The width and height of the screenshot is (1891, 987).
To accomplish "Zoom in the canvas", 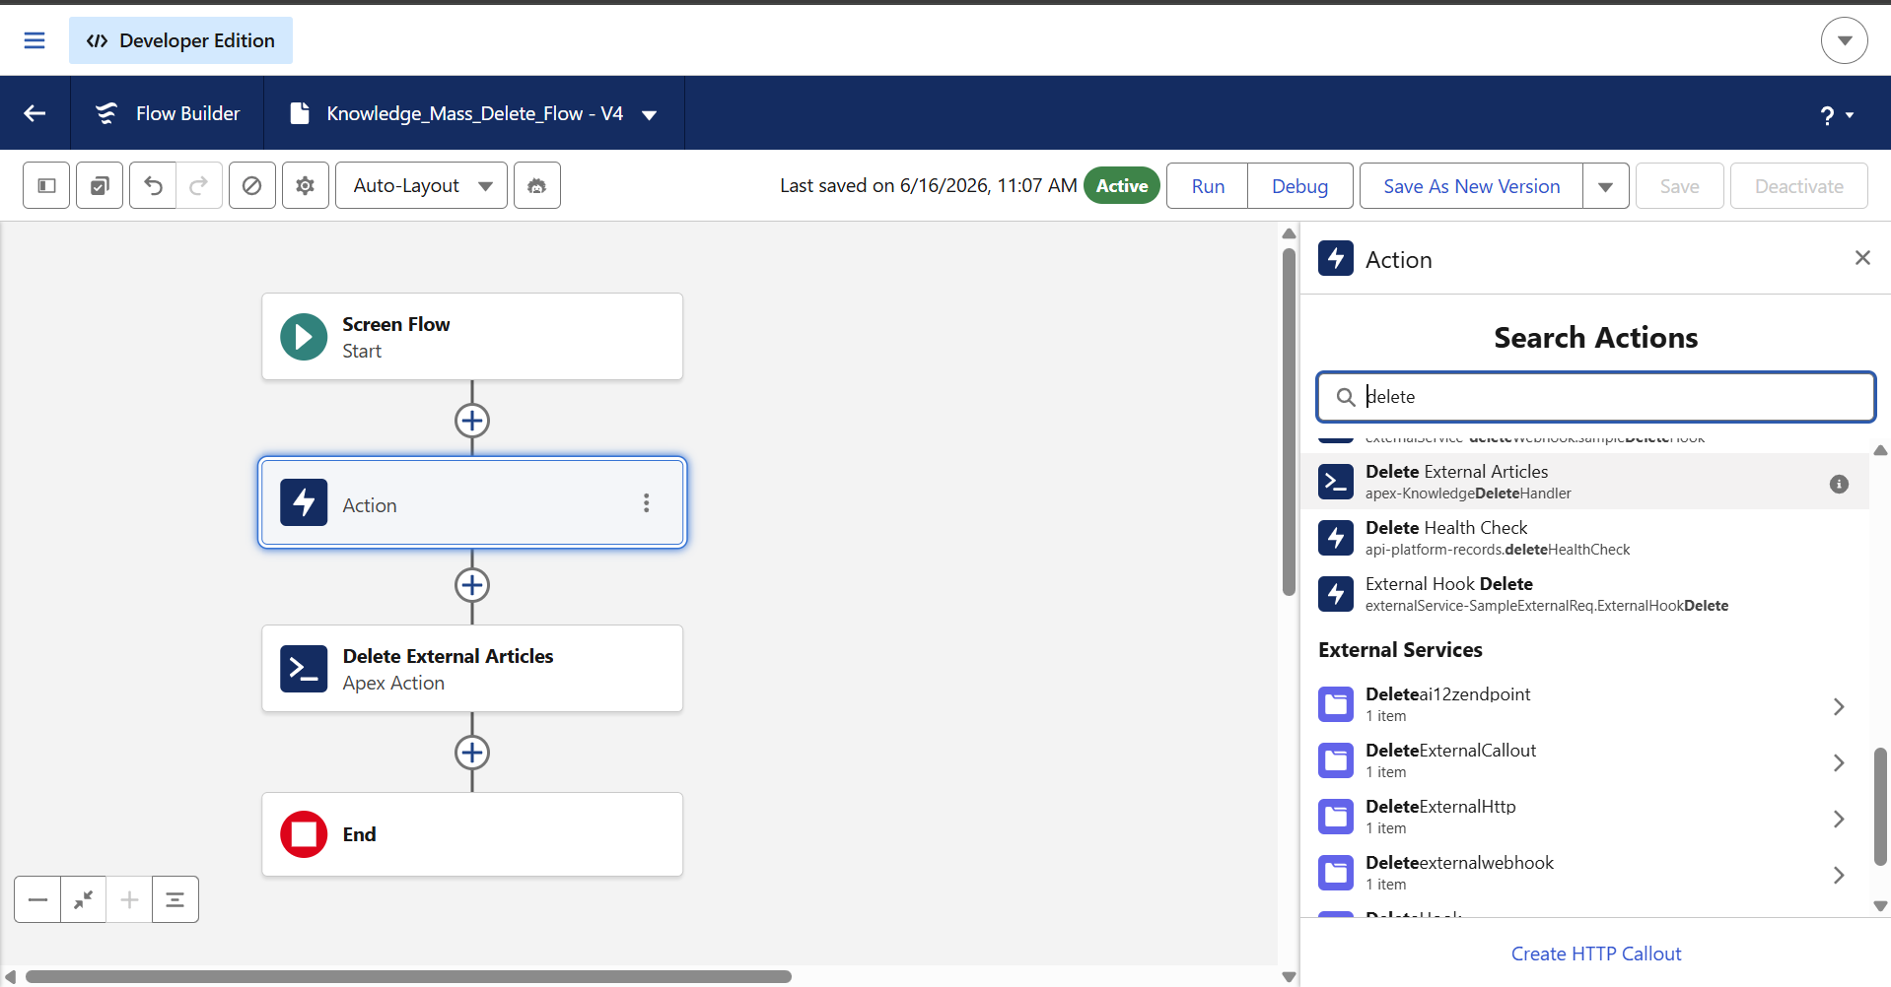I will point(129,899).
